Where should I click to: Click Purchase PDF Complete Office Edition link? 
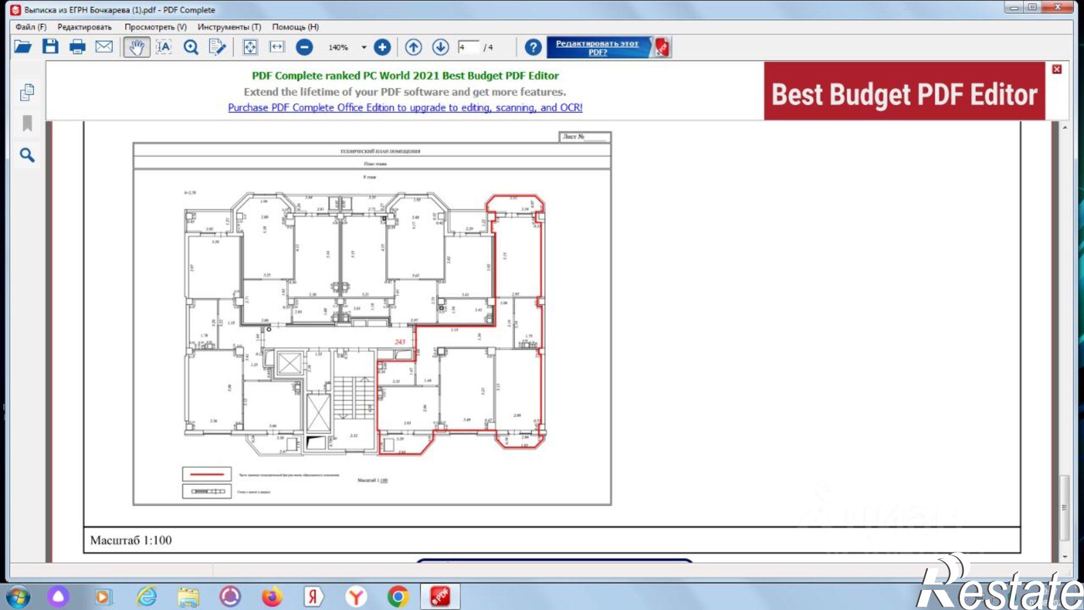[x=405, y=107]
